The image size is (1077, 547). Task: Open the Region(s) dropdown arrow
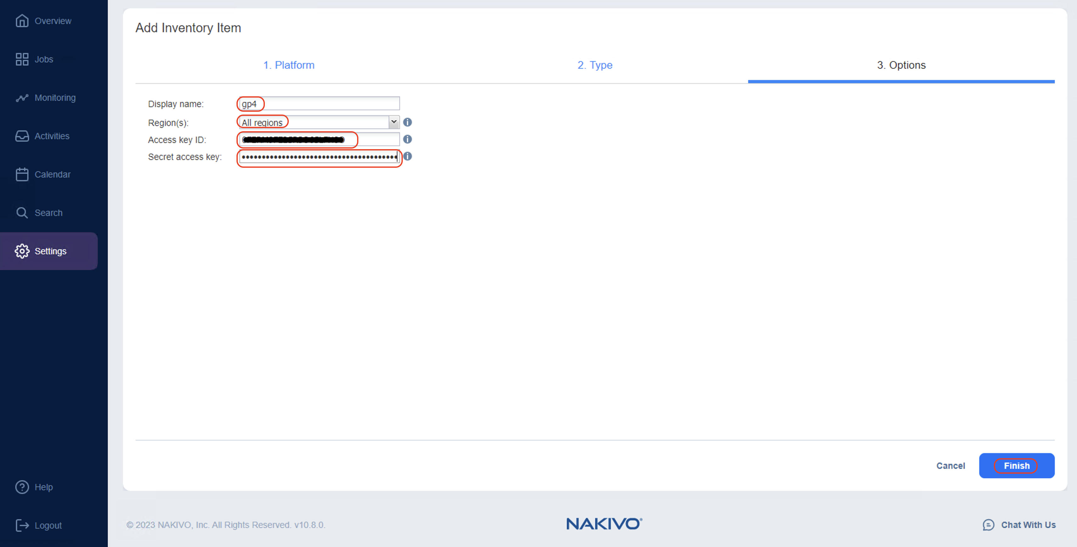pyautogui.click(x=393, y=122)
